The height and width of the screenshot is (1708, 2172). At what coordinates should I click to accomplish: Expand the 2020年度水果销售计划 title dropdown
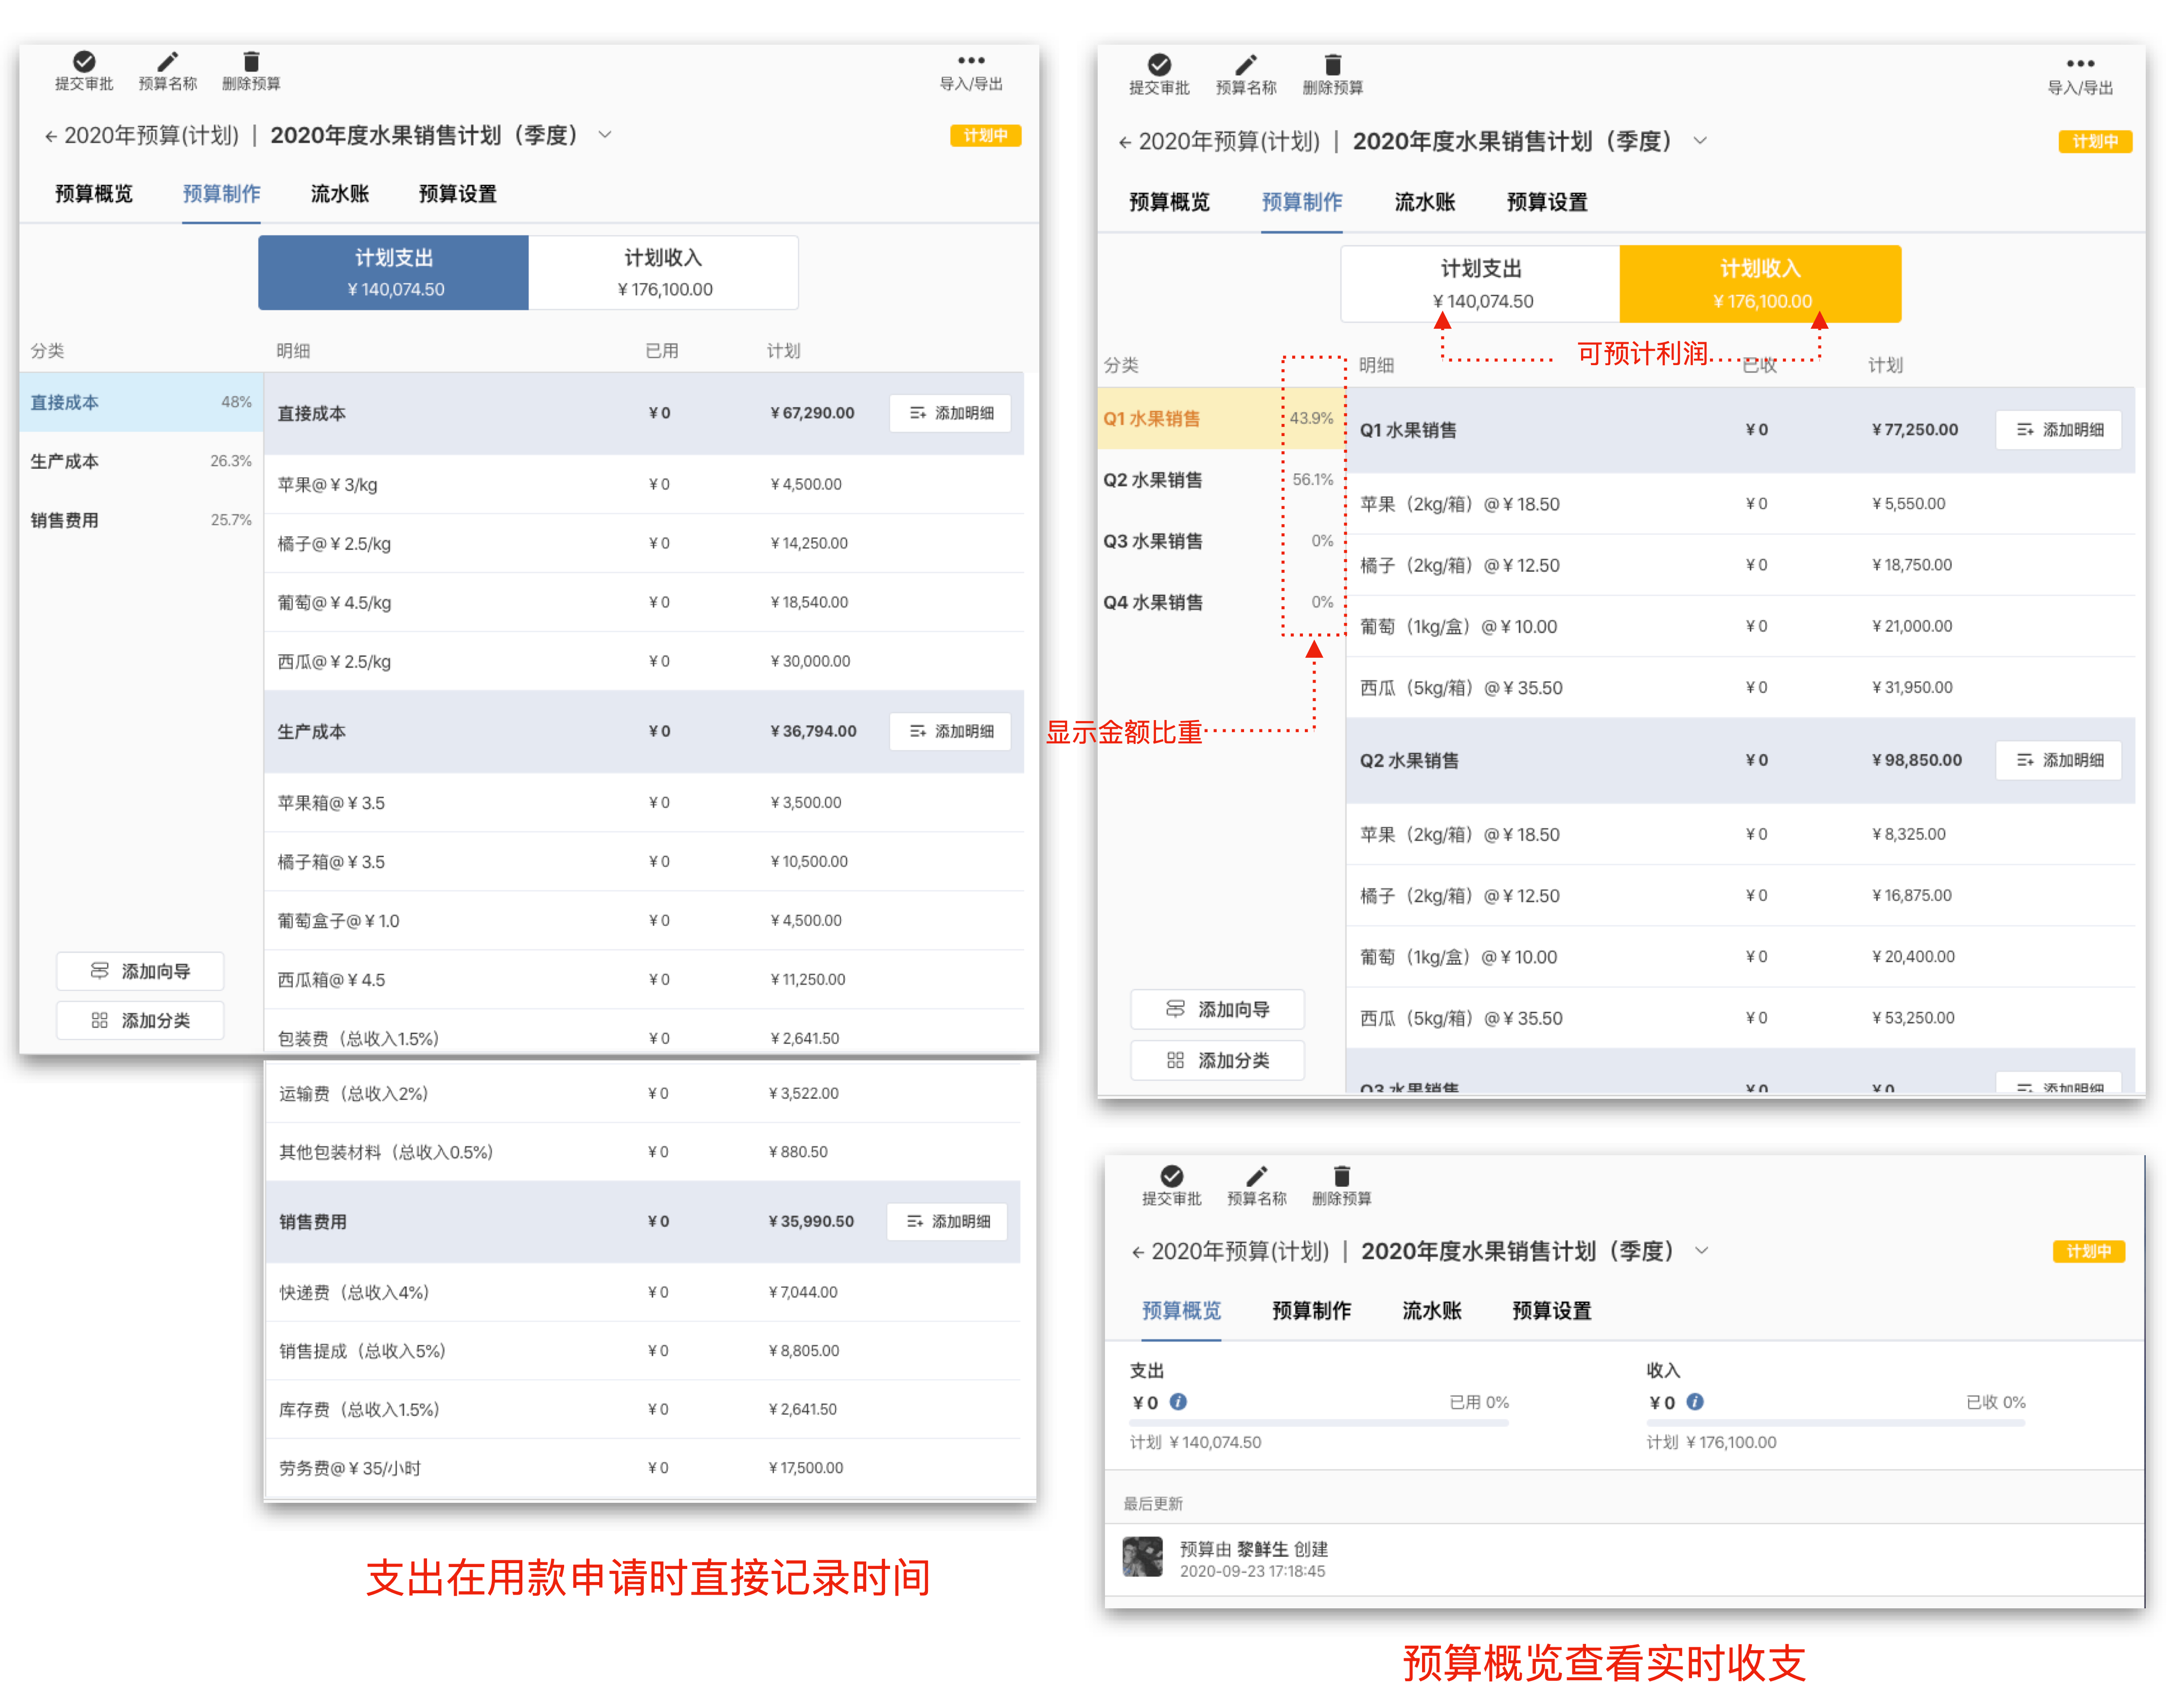pyautogui.click(x=605, y=135)
